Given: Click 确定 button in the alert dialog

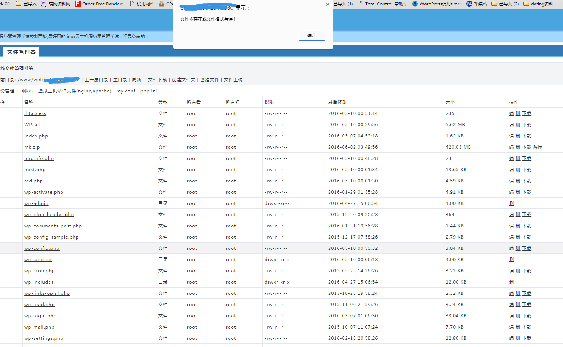Looking at the screenshot, I should click(312, 35).
